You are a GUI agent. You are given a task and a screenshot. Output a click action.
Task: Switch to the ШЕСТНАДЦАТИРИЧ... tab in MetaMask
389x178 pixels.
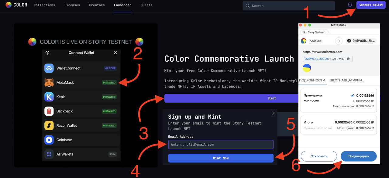pos(347,80)
